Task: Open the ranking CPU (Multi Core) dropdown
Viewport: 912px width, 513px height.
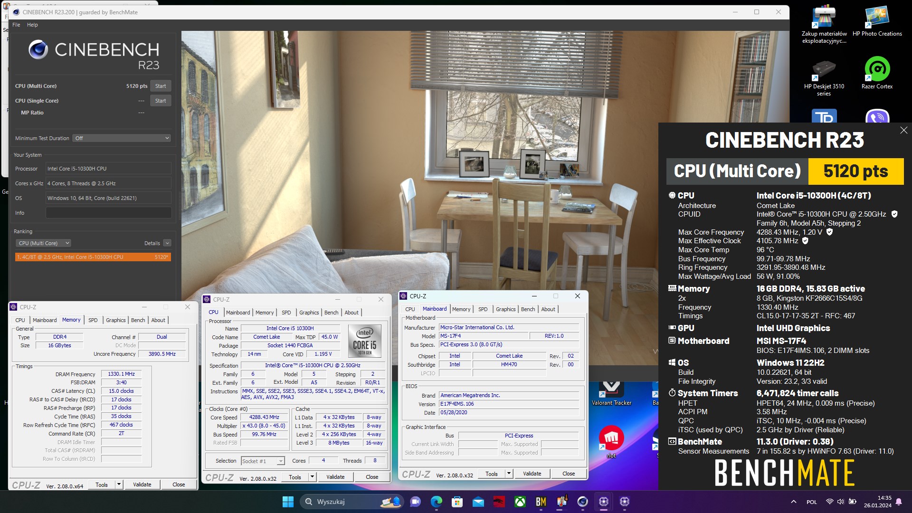Action: 43,243
